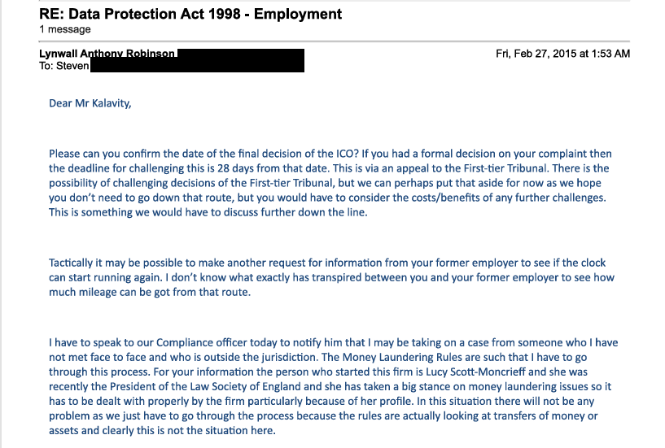Click the 'Dear Mr Kalavity' greeting
Screen dimensions: 665x448
(x=90, y=103)
